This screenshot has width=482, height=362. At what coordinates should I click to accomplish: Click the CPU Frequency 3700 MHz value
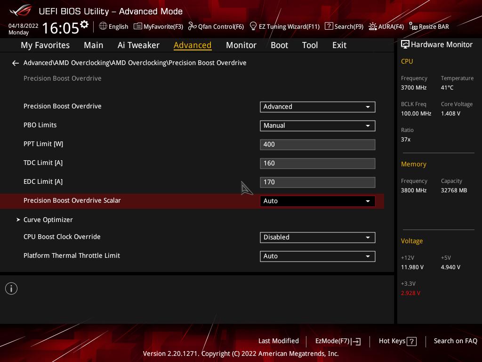[x=414, y=88]
